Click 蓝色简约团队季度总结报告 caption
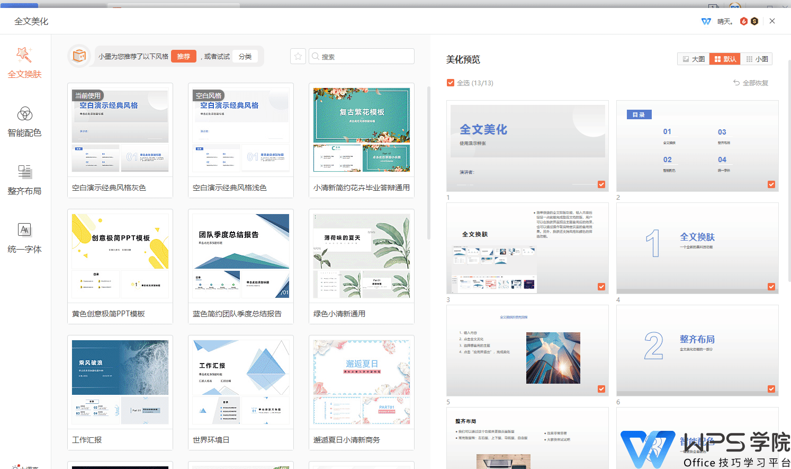 coord(237,314)
